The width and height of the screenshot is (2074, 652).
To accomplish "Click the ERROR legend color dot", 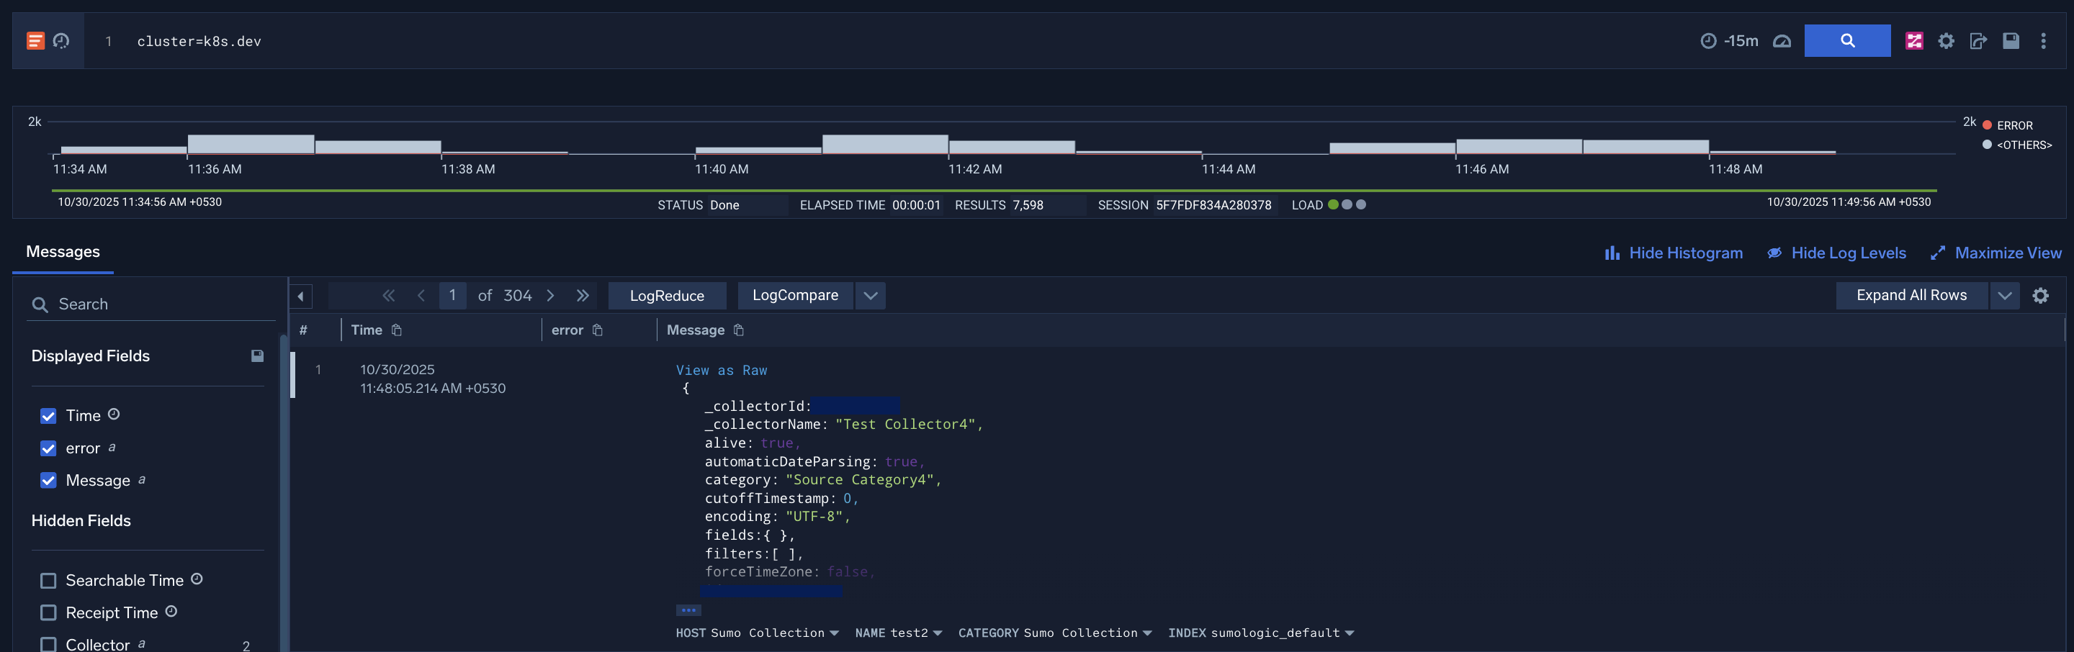I will (x=1986, y=124).
